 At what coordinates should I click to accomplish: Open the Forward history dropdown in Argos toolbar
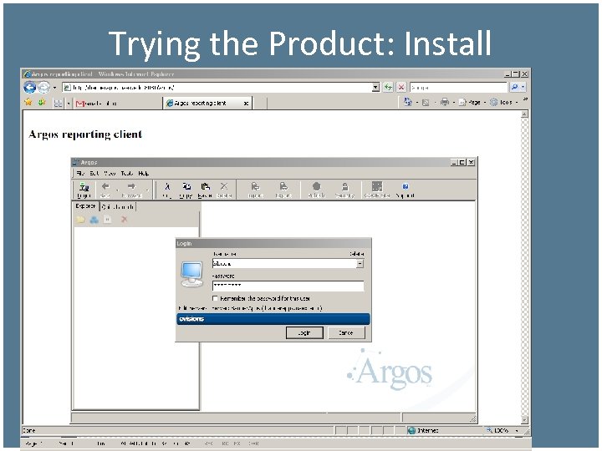point(147,190)
